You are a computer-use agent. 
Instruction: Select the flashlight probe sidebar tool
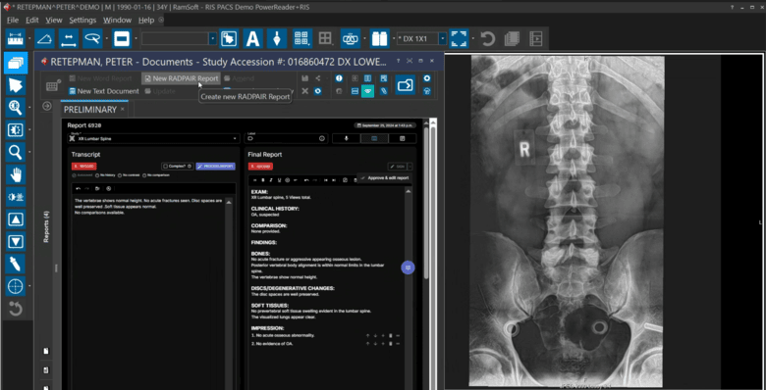pos(16,264)
